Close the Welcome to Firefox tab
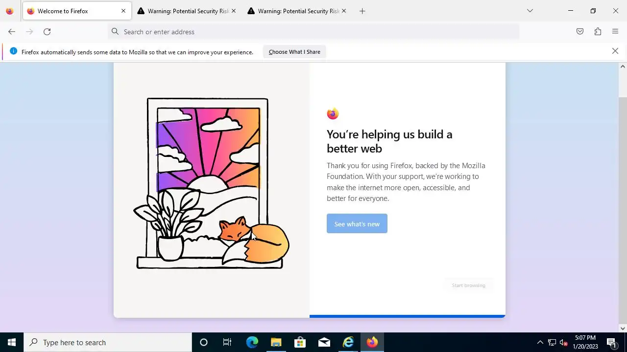This screenshot has height=352, width=627. pos(123,11)
